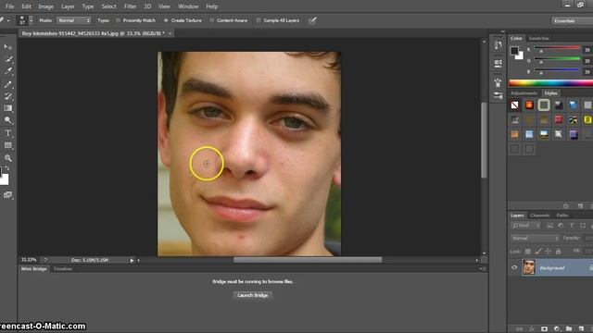Viewport: 593px width, 333px height.
Task: Click the color spectrum ramp
Action: tap(550, 83)
